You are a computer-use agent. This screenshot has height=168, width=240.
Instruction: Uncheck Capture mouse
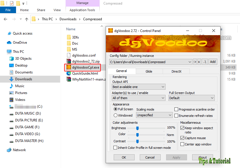[182, 138]
